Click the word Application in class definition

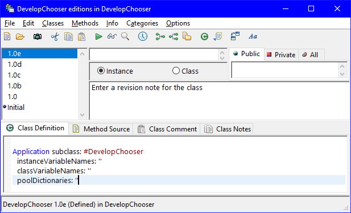(x=31, y=151)
